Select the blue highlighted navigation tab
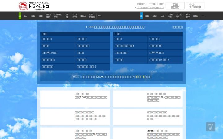Screen dimensions: 223x139 click(142, 16)
